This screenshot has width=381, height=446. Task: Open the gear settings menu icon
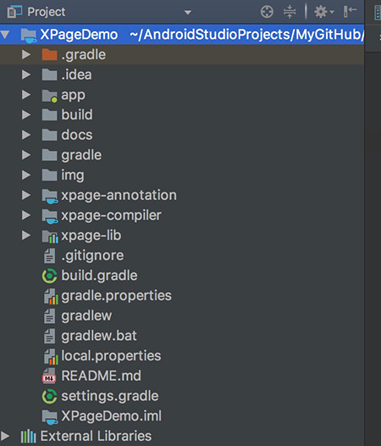pos(323,12)
